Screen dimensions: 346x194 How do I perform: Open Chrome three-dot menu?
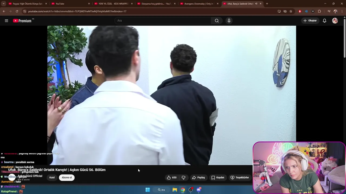click(x=342, y=11)
